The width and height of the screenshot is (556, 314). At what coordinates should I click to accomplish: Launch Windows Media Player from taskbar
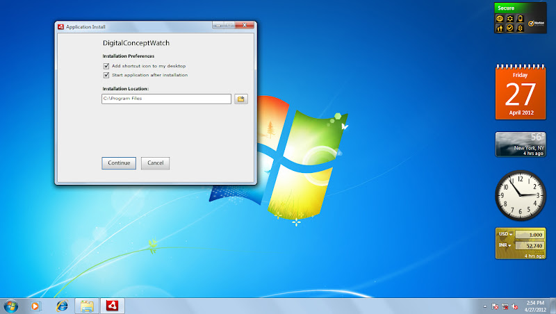(35, 306)
